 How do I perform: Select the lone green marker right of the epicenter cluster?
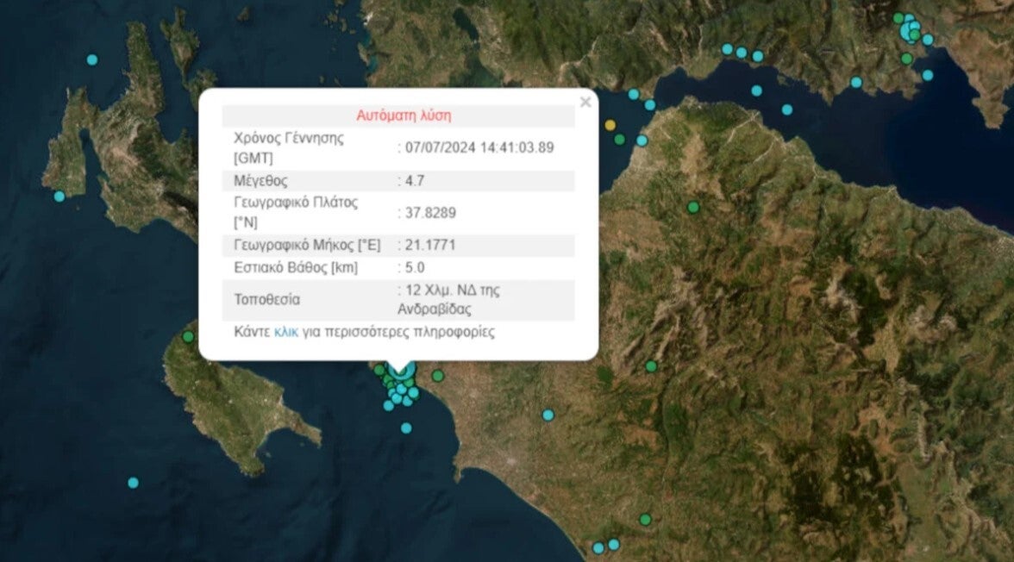click(x=438, y=376)
